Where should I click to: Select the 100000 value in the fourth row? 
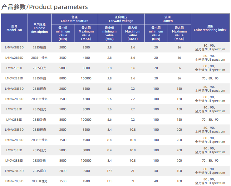point(86,78)
